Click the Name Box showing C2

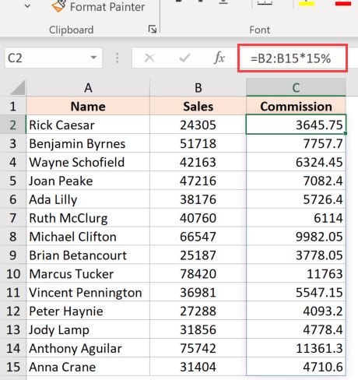coord(53,58)
